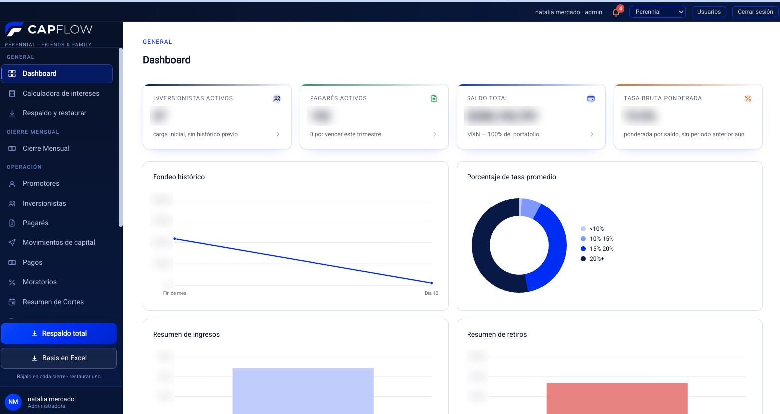Screen dimensions: 780x414
Task: Click the sidebar scrollbar
Action: click(x=120, y=137)
